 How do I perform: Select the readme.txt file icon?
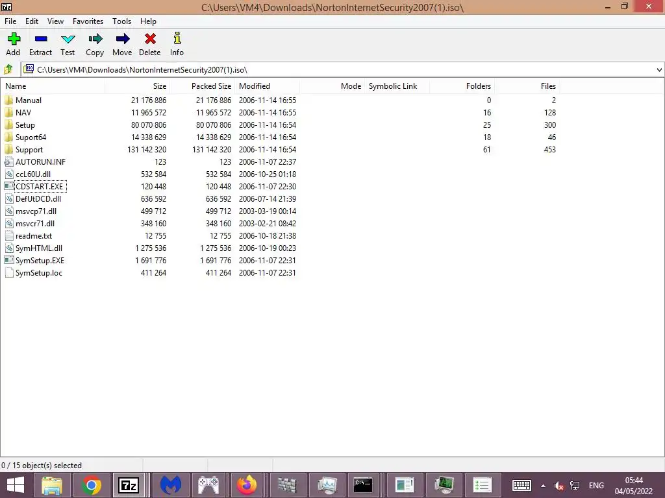(8, 236)
